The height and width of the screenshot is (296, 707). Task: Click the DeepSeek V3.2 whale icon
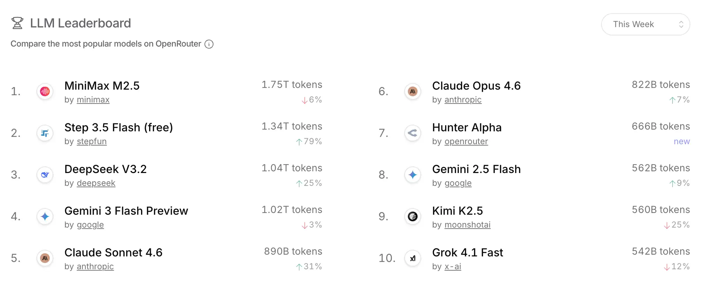coord(45,175)
